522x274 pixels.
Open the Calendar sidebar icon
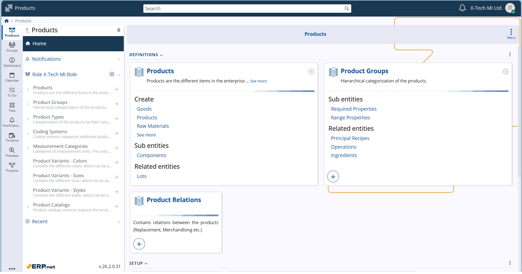pos(12,77)
